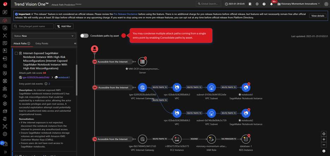Click the sidebar icon with 21 badge
The image size is (330, 156).
click(4, 144)
